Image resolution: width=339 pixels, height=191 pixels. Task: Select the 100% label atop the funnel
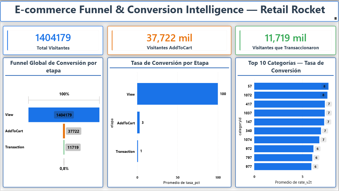(64, 94)
